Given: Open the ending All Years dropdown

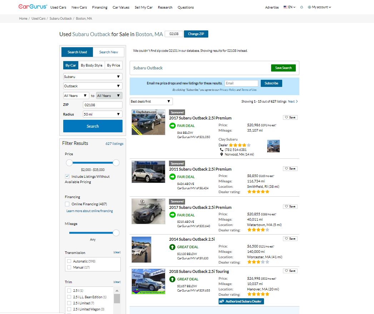Looking at the screenshot, I should (x=109, y=95).
